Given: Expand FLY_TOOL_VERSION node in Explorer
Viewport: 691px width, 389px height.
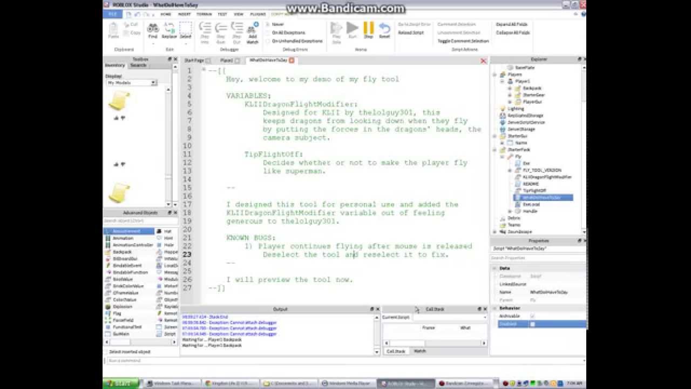Looking at the screenshot, I should click(x=510, y=170).
